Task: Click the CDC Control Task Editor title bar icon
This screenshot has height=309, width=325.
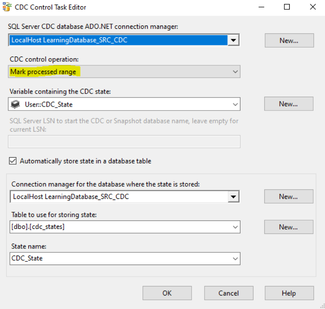Action: (x=7, y=7)
